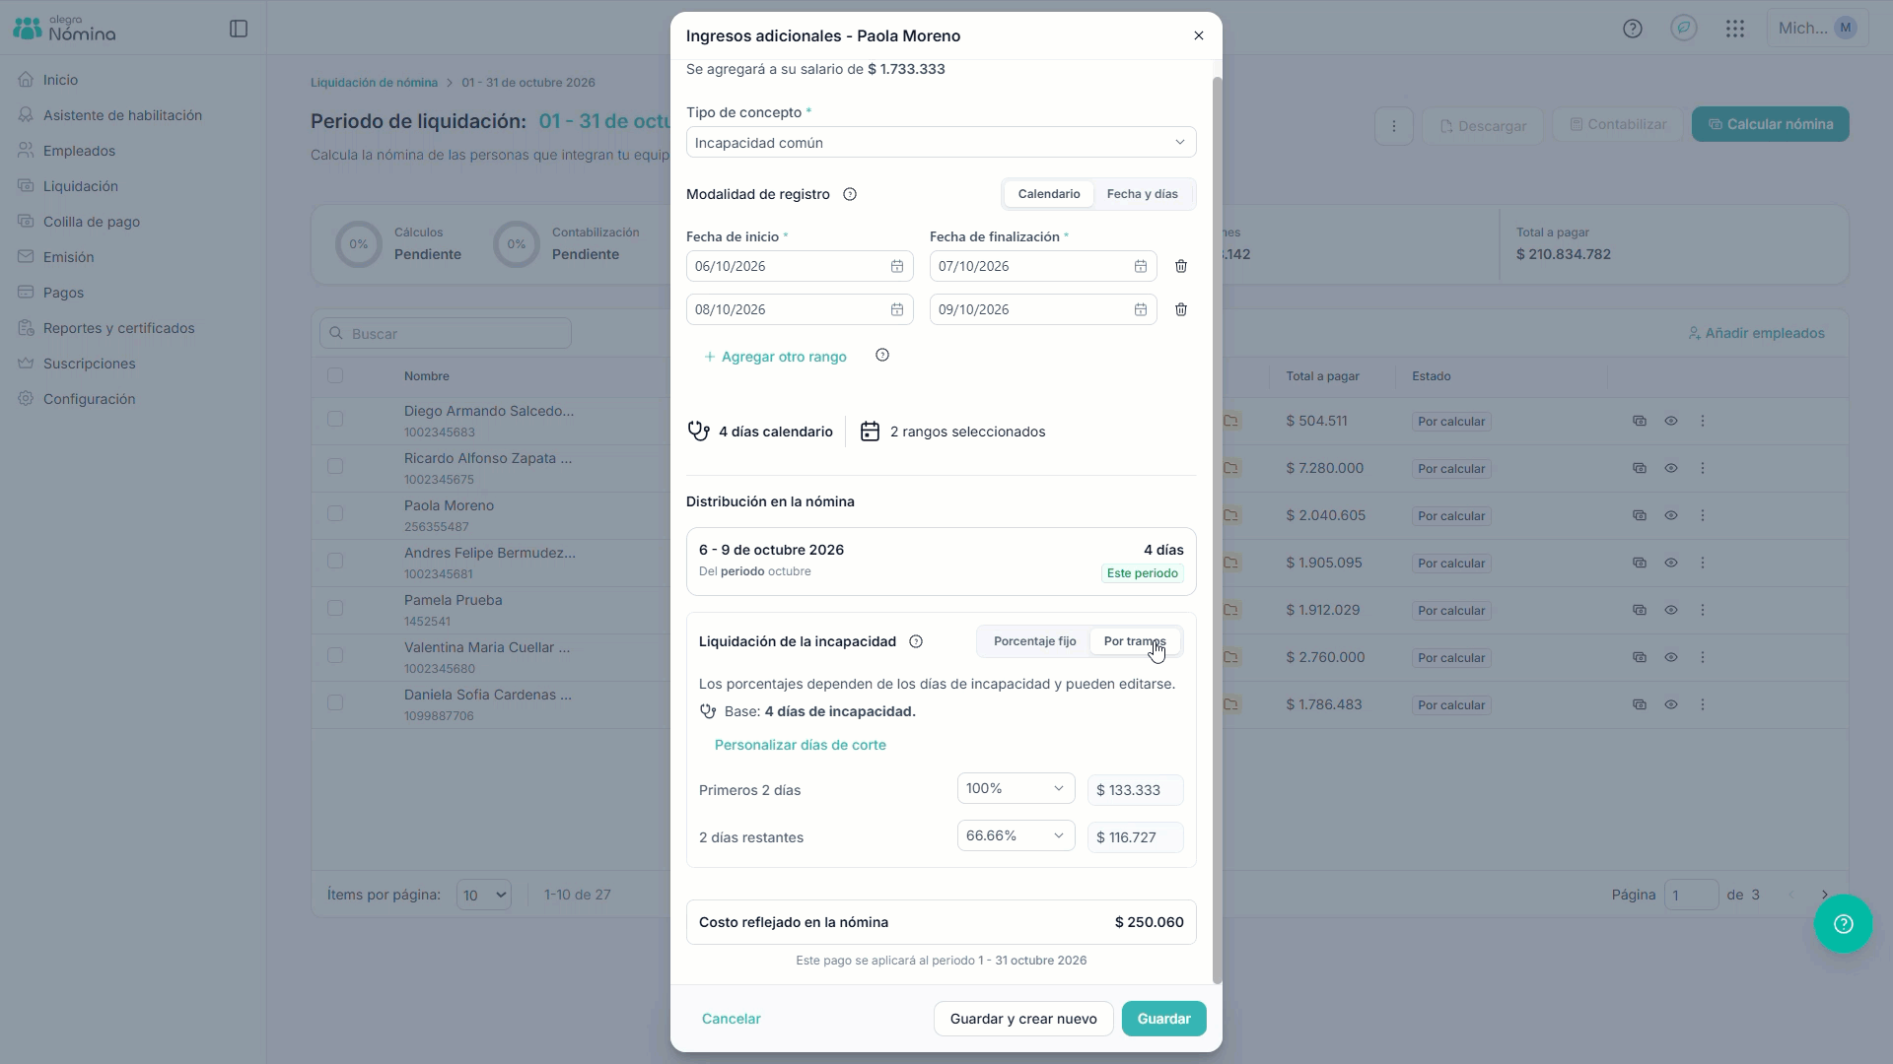The height and width of the screenshot is (1064, 1893).
Task: Tick the checkbox for Diego Armando Salcedo
Action: tap(335, 419)
